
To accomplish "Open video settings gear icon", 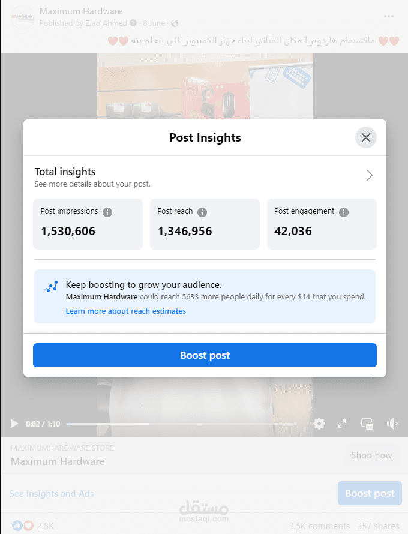I will [x=319, y=424].
